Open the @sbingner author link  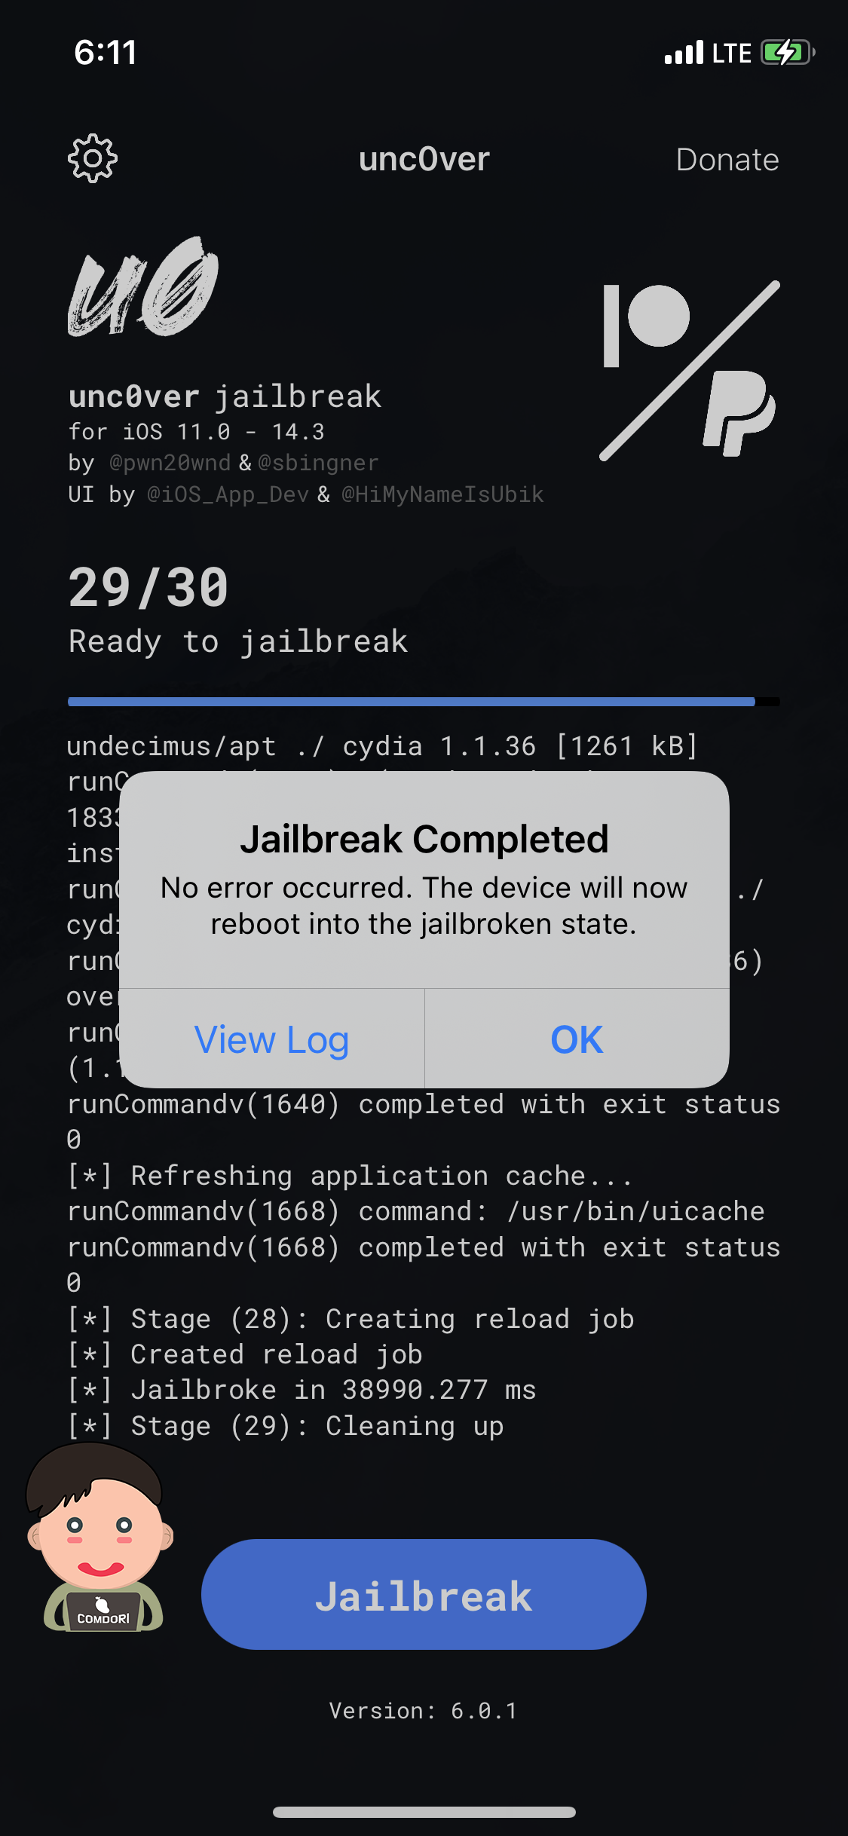[x=318, y=463]
